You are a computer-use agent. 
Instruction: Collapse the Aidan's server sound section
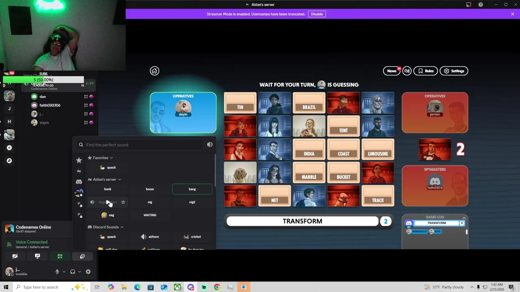104,179
